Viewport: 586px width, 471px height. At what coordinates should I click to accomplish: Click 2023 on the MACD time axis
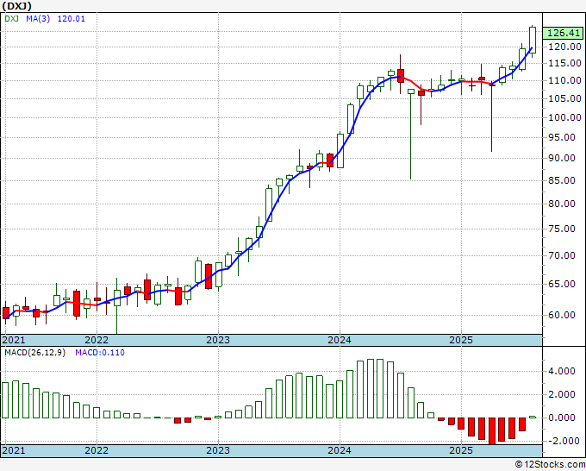(218, 450)
